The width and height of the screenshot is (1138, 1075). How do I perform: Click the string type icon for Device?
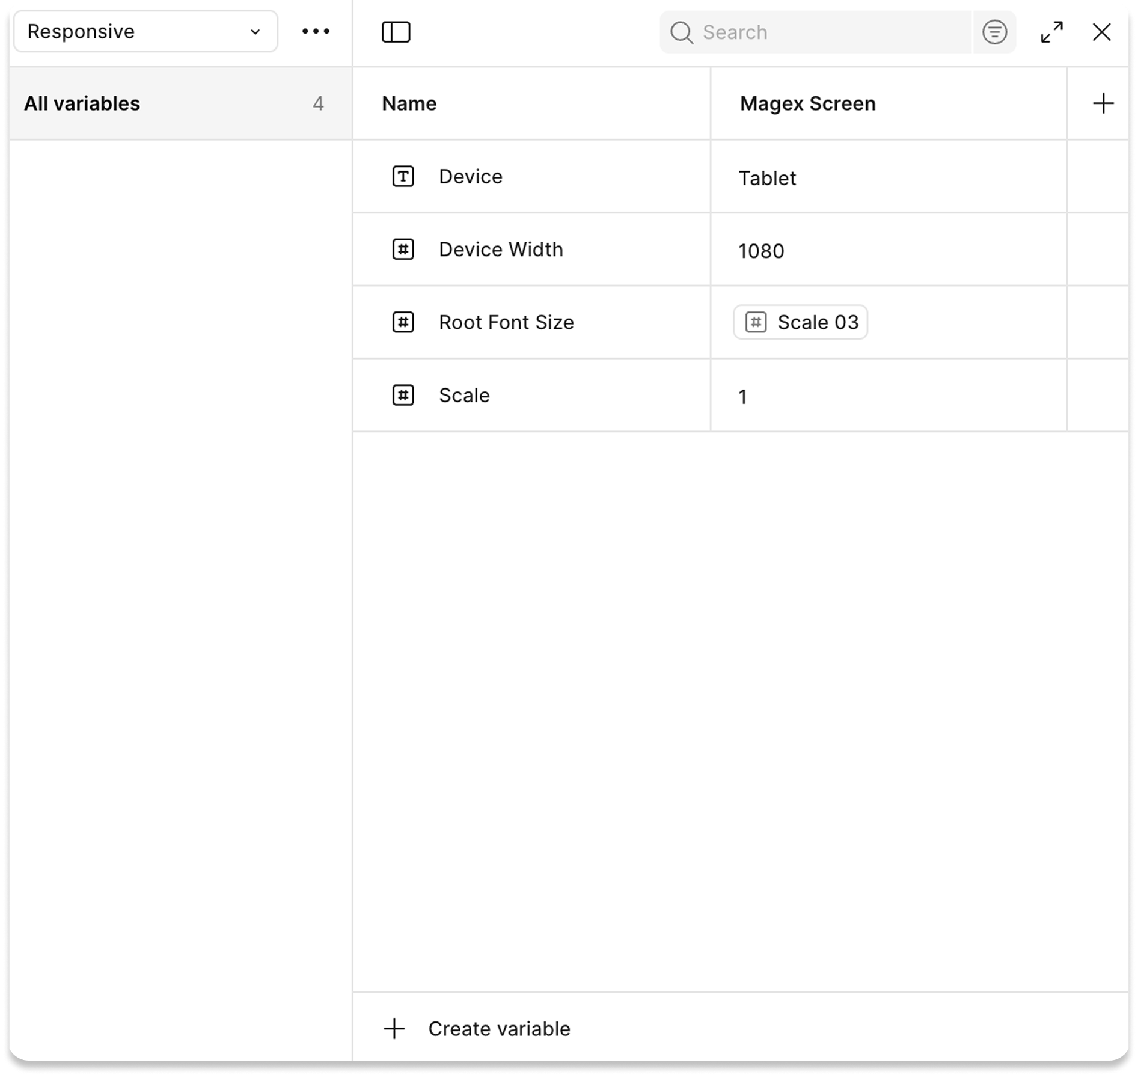(403, 176)
